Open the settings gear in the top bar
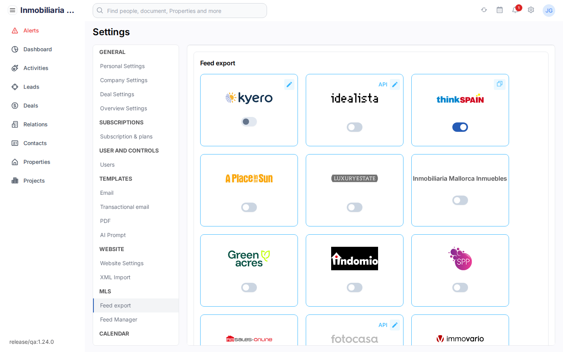 [x=531, y=10]
